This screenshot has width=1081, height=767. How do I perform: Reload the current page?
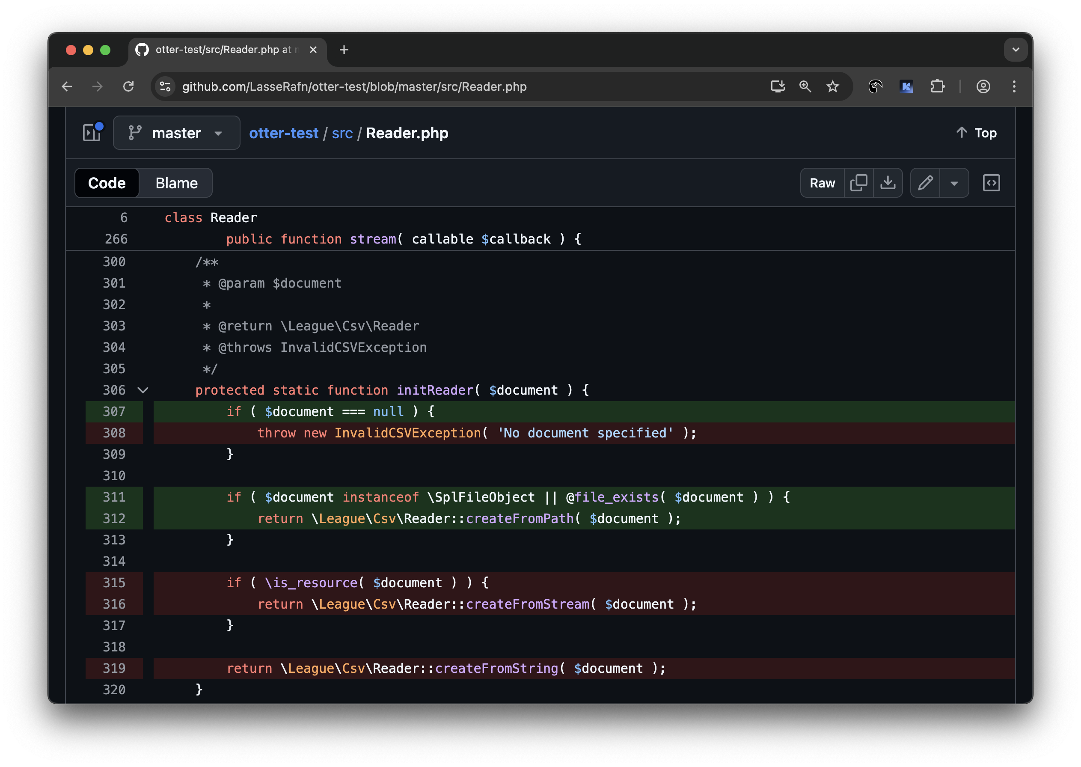click(129, 86)
